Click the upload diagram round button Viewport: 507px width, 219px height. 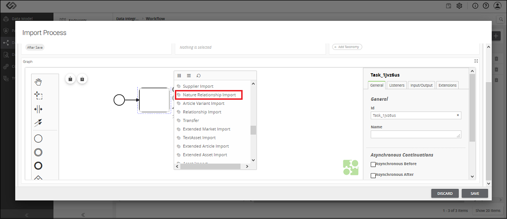[71, 78]
